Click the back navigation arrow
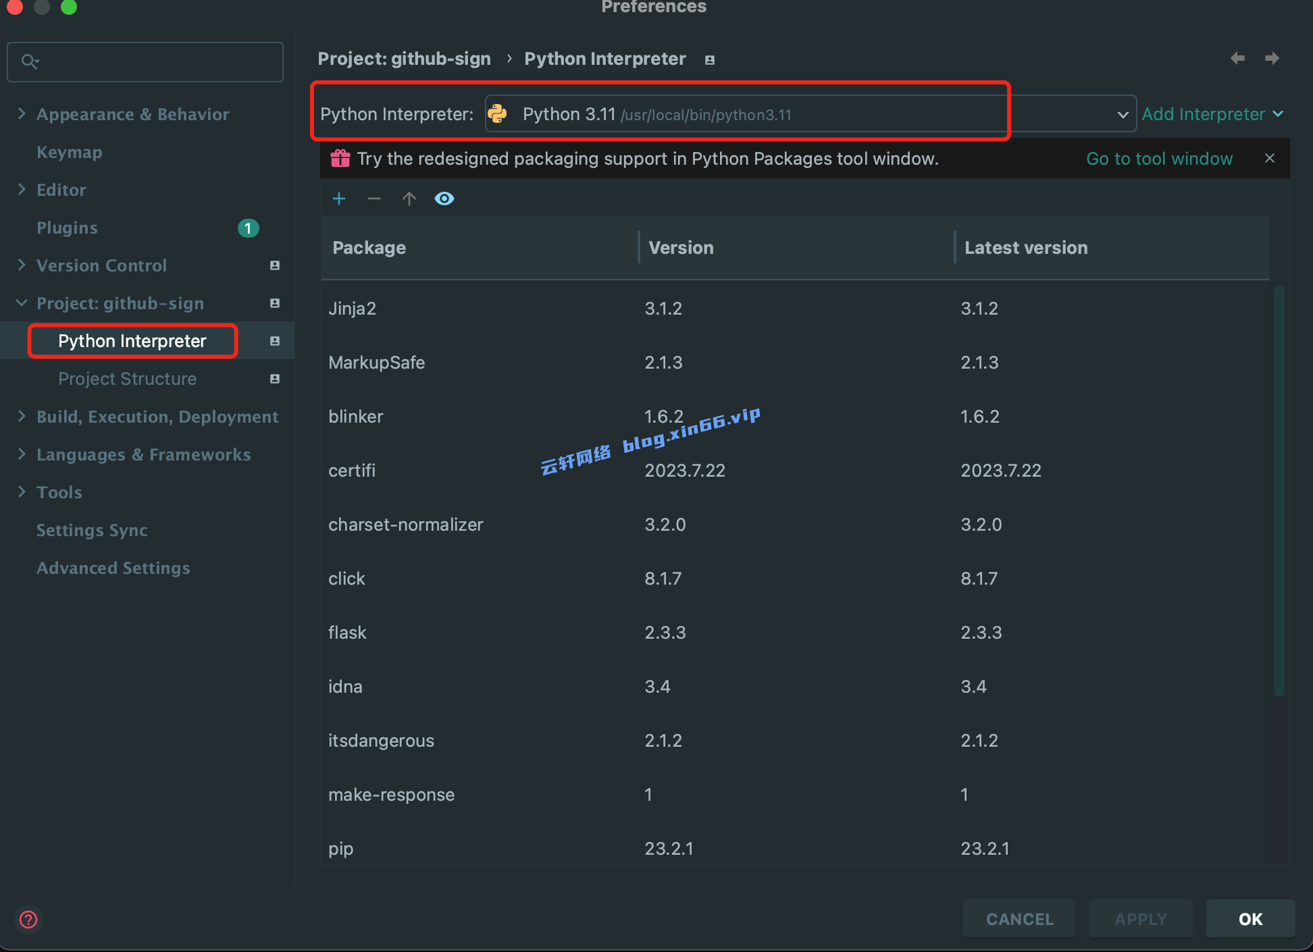 point(1237,58)
